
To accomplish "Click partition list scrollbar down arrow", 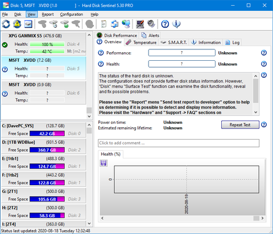I will point(89,223).
